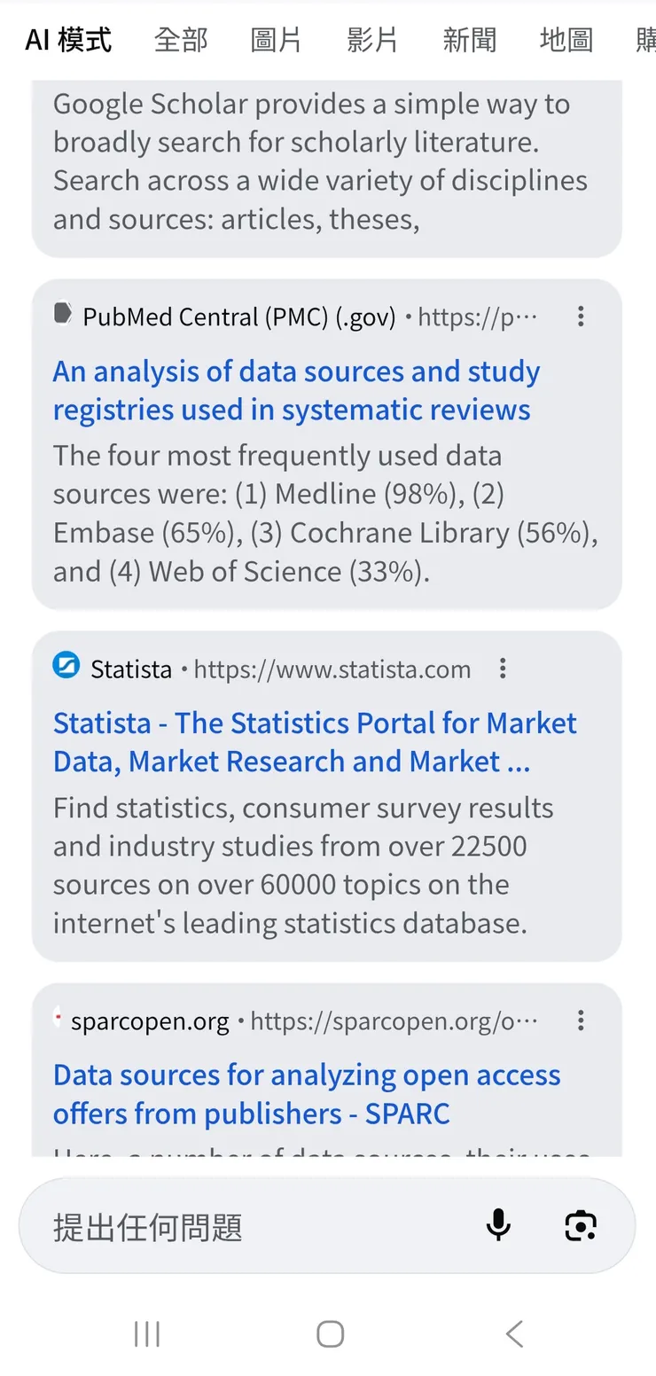Screen dimensions: 656x1376
Task: Tap the microphone voice search icon
Action: 498,1225
